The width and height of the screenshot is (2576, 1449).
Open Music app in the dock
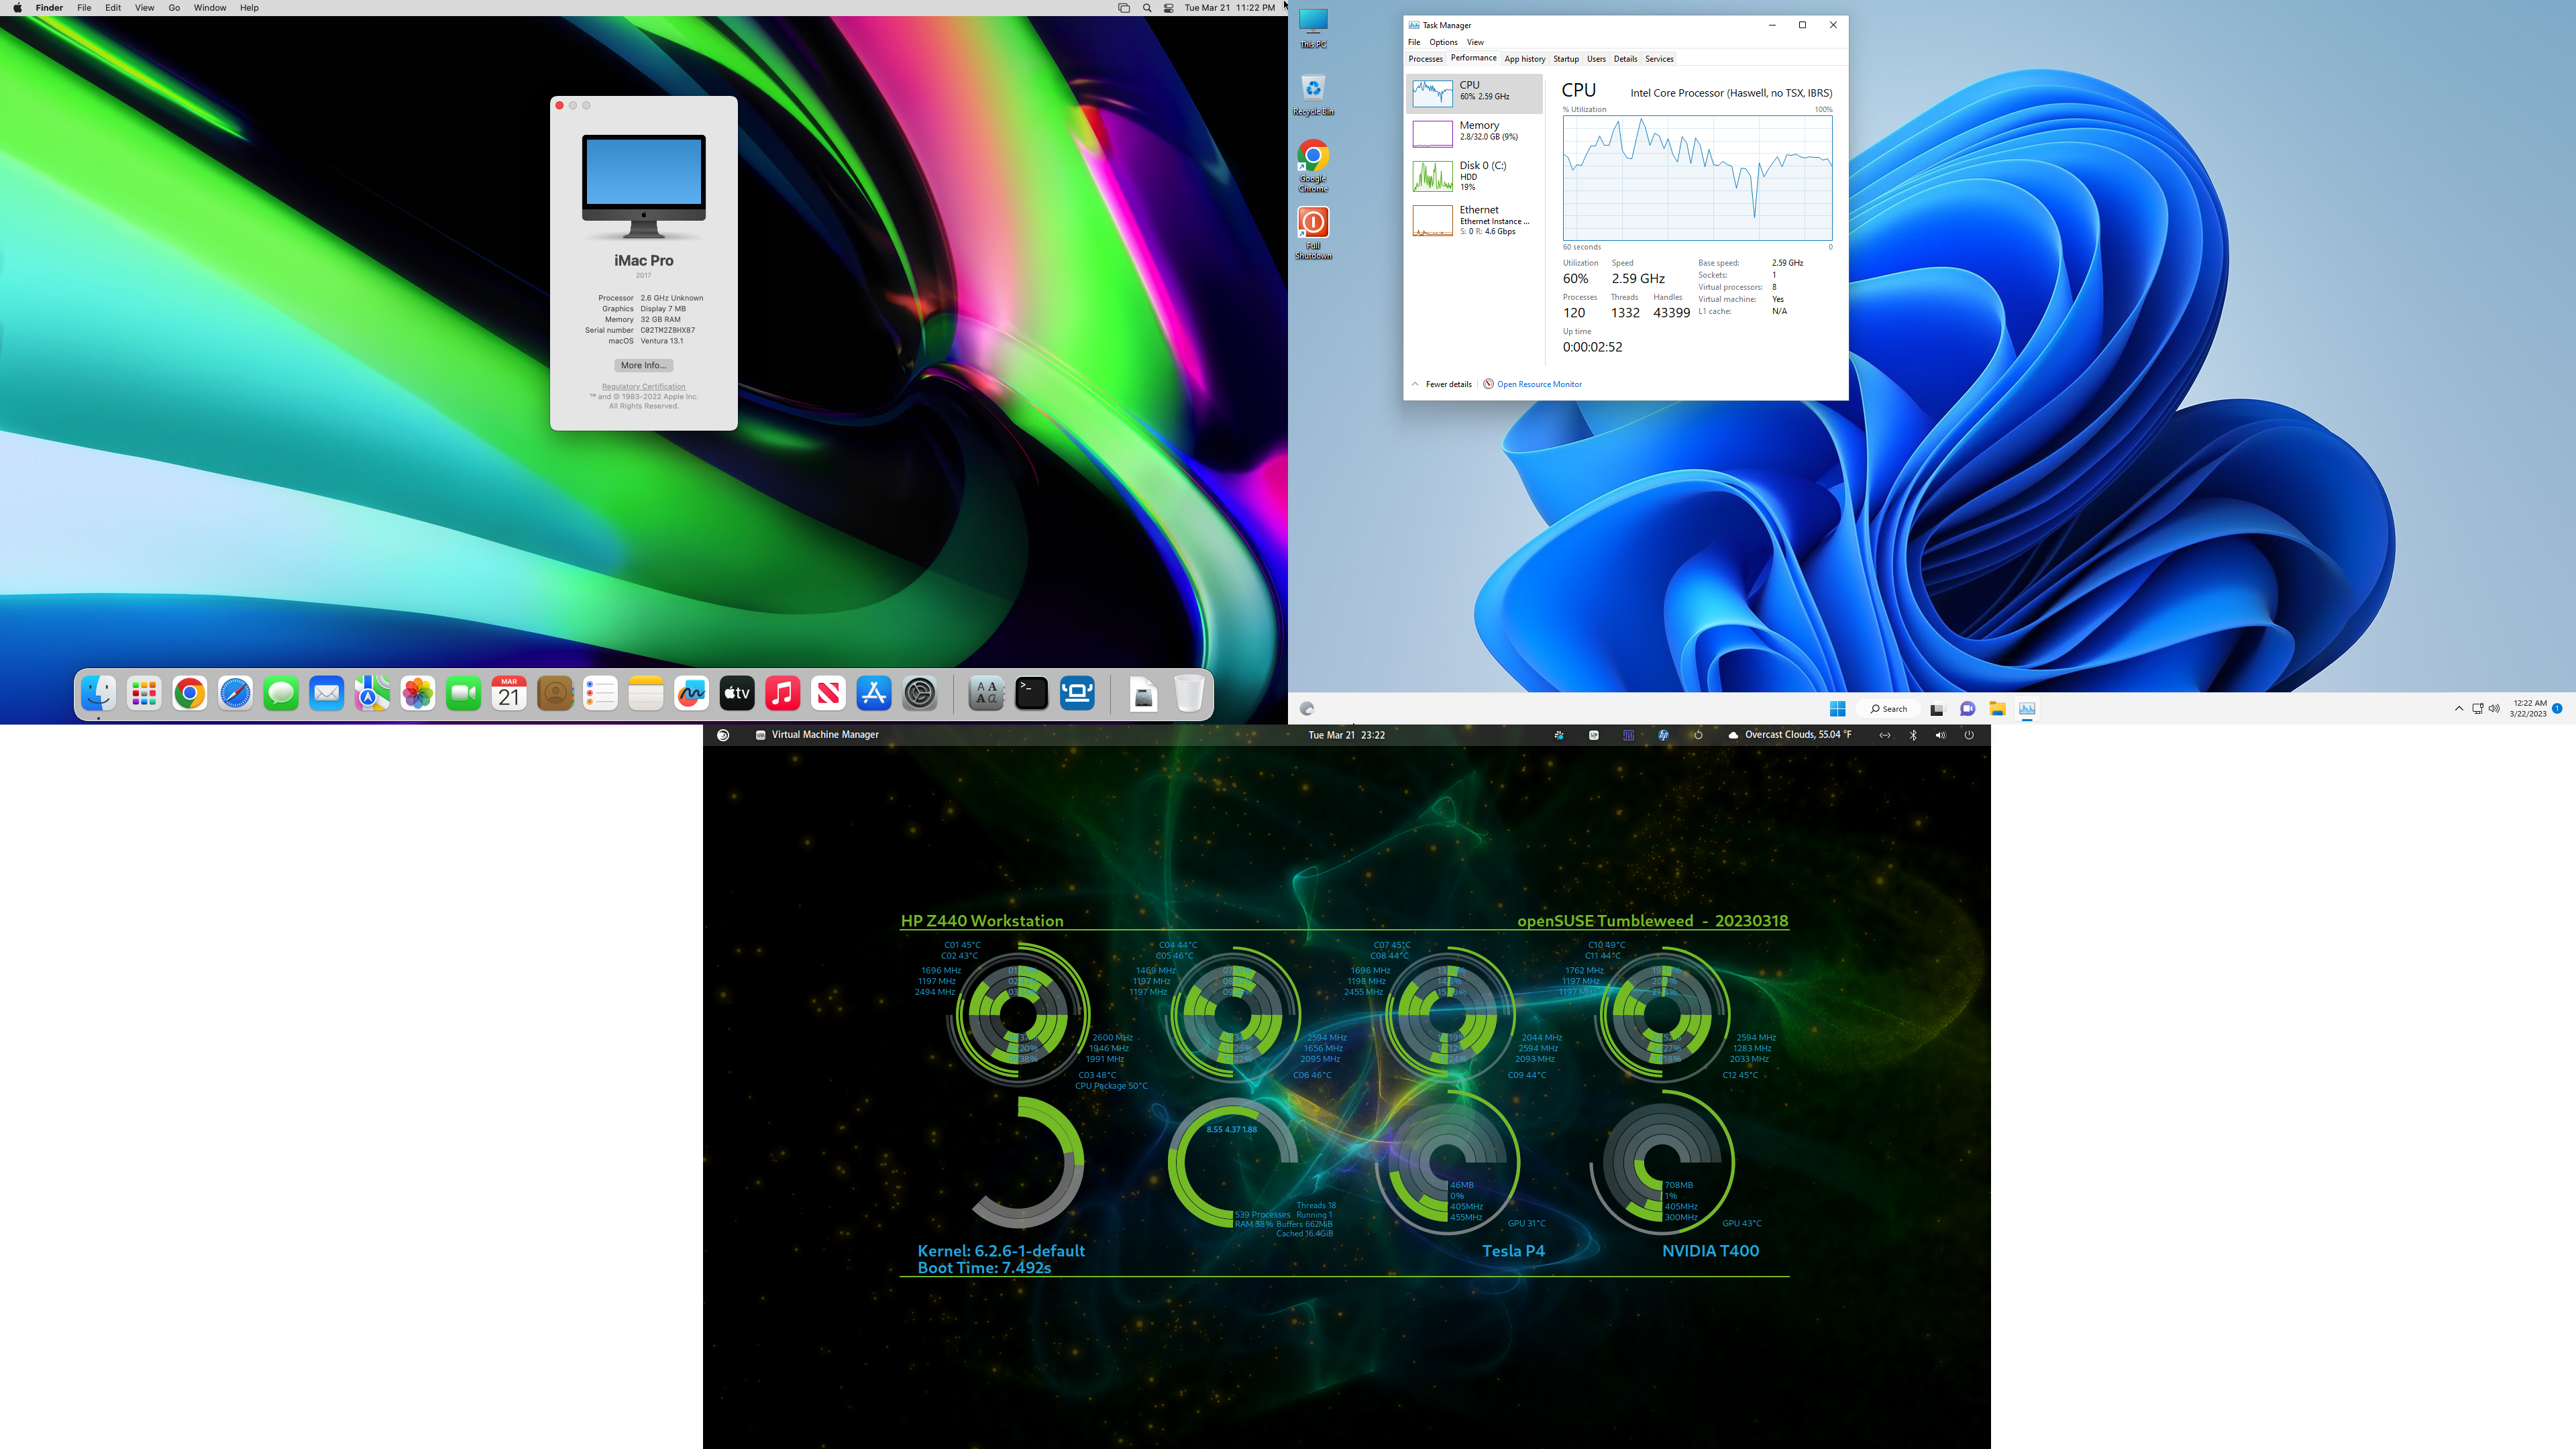pyautogui.click(x=783, y=693)
